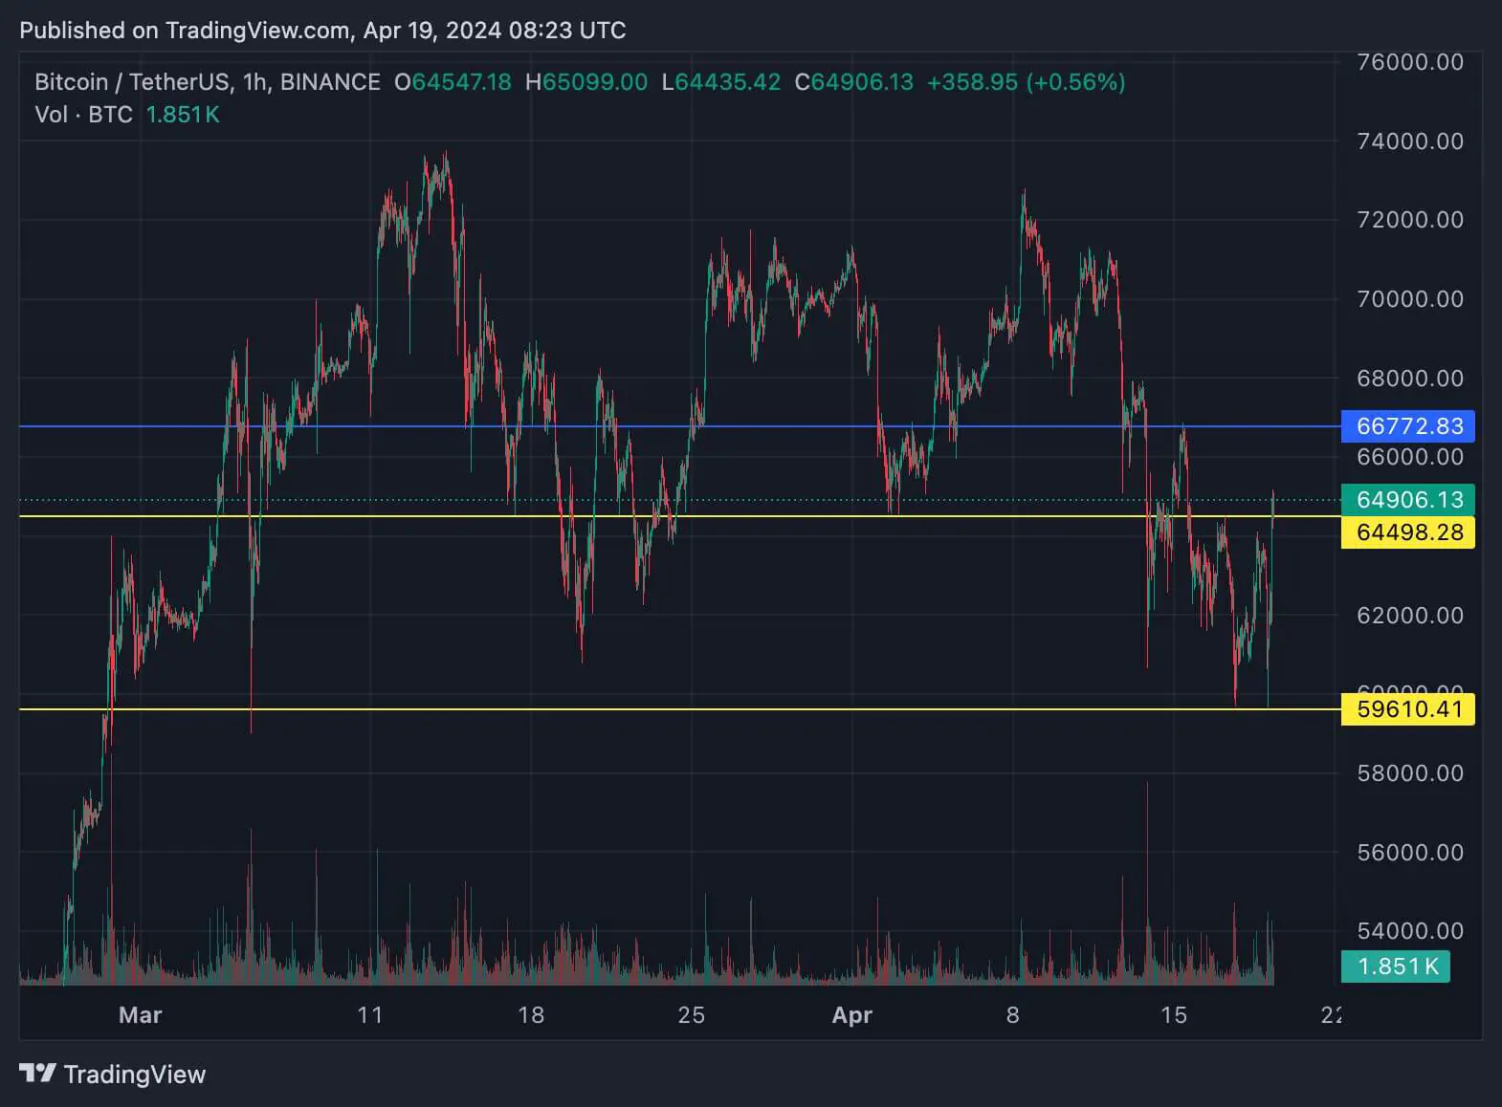Click the teal 1.851K volume axis label
The height and width of the screenshot is (1107, 1502).
(1396, 966)
